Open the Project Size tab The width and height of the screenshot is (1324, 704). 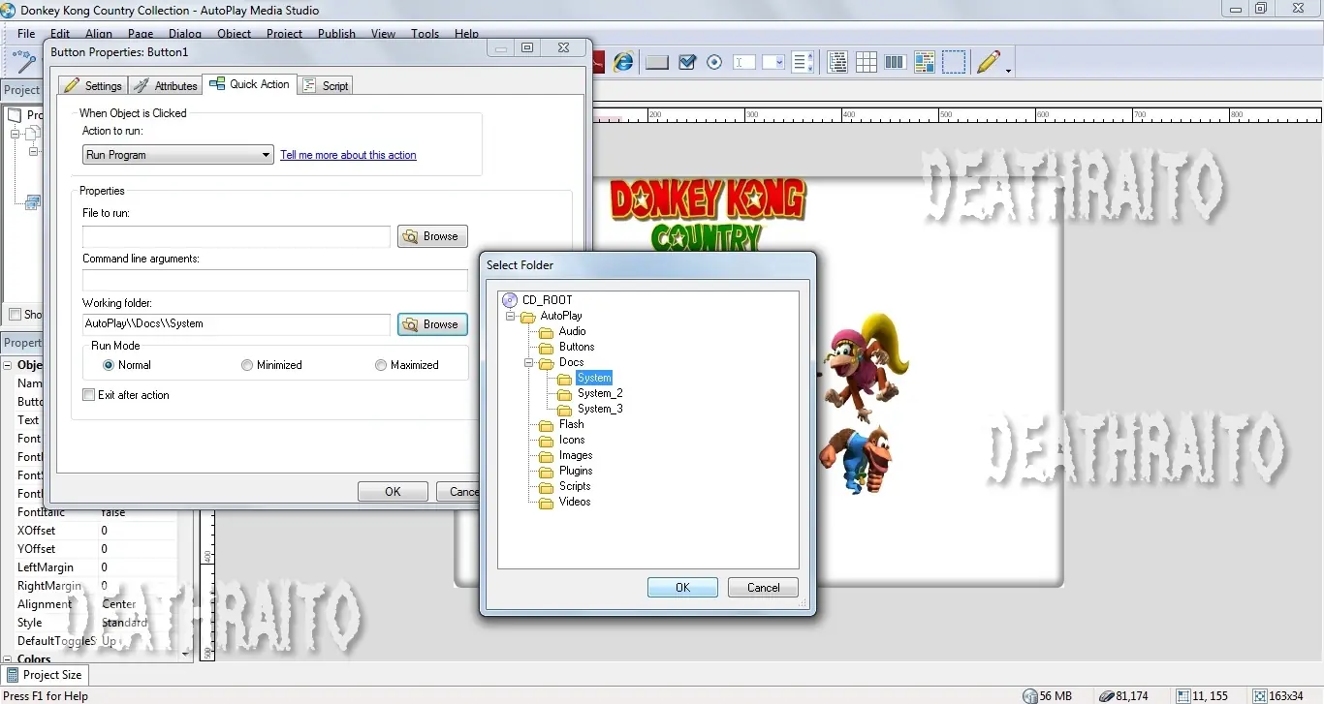click(x=45, y=675)
